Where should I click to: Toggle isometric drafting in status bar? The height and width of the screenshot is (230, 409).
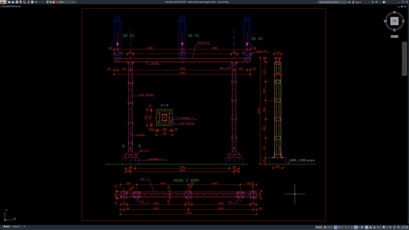click(346, 227)
